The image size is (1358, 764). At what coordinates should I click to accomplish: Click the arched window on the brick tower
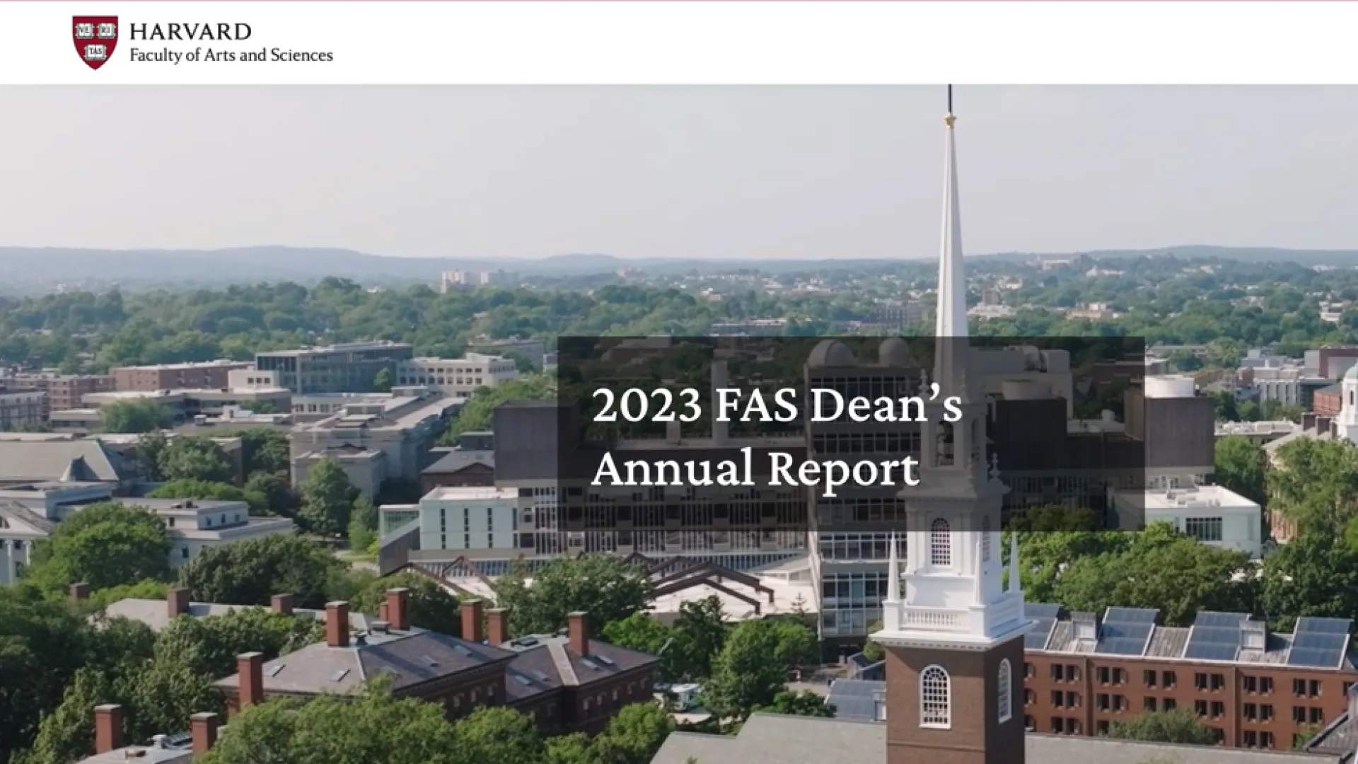pyautogui.click(x=934, y=697)
